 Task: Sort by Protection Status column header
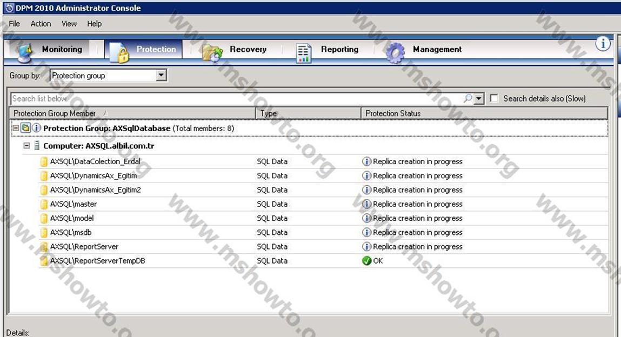point(484,113)
